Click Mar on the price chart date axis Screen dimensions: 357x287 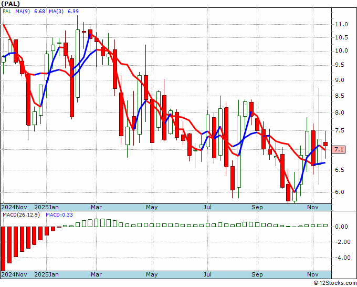click(96, 207)
